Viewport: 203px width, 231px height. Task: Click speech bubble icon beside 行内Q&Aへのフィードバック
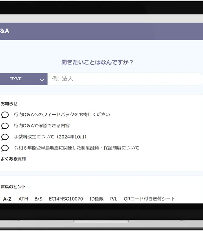pyautogui.click(x=5, y=115)
